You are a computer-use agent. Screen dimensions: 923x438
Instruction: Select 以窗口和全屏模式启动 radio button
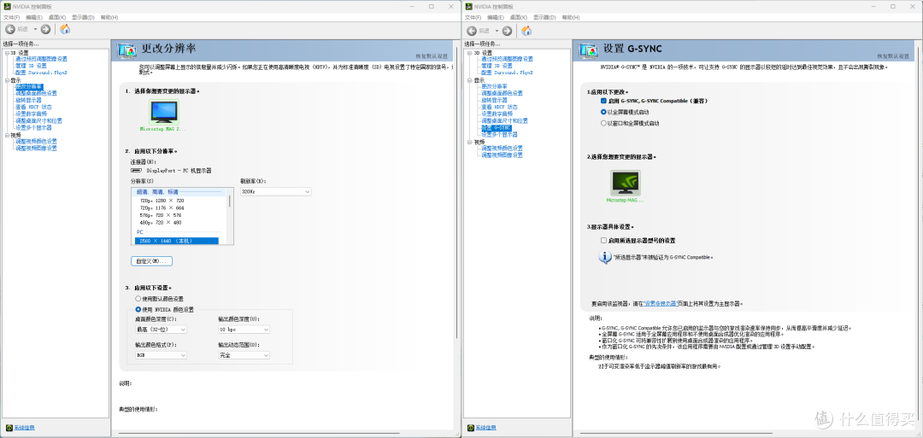pyautogui.click(x=603, y=124)
